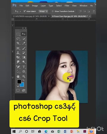Enable Show Transform Controls checkbox

pos(53,11)
